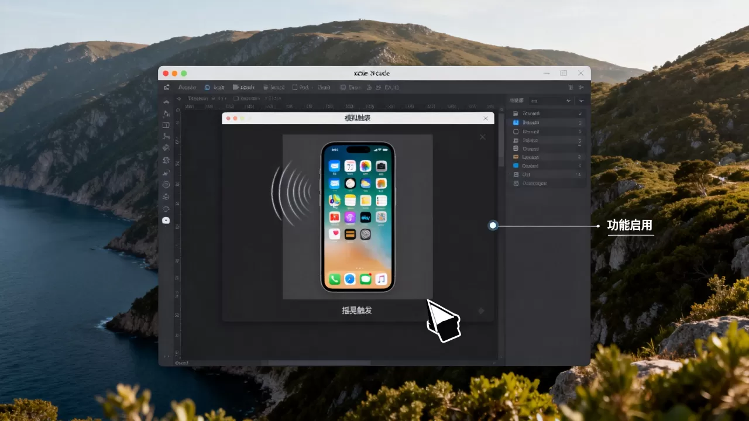Tap the Photos app icon on the iPhone
749x421 pixels.
366,166
